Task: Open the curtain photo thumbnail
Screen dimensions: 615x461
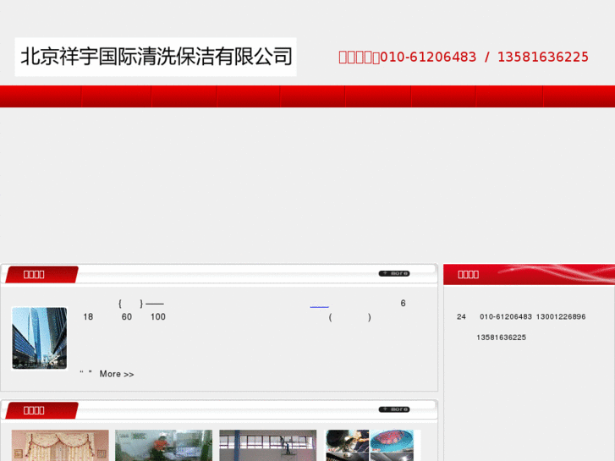Action: 60,445
